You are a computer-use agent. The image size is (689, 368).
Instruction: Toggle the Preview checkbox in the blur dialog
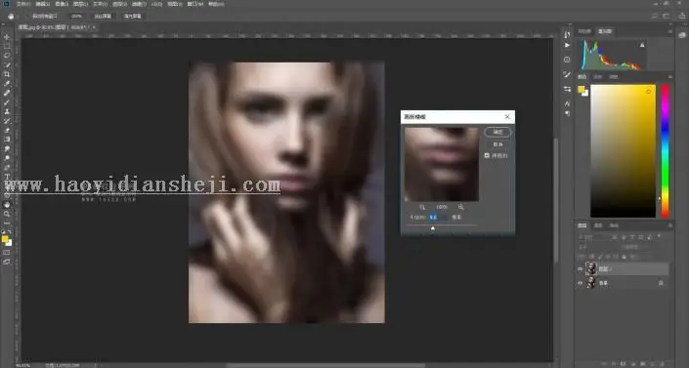[487, 155]
